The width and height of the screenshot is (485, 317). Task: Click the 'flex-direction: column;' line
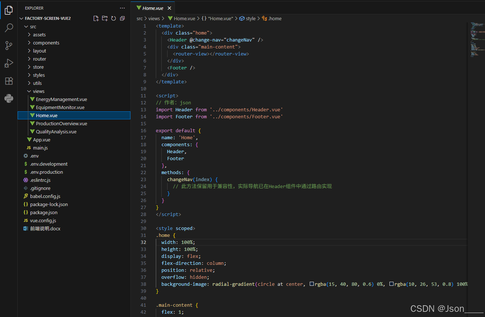(194, 263)
